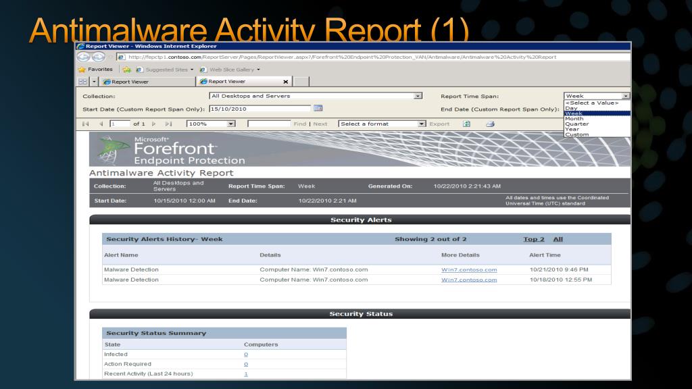
Task: Click the Recent Activity computers count link
Action: (246, 373)
